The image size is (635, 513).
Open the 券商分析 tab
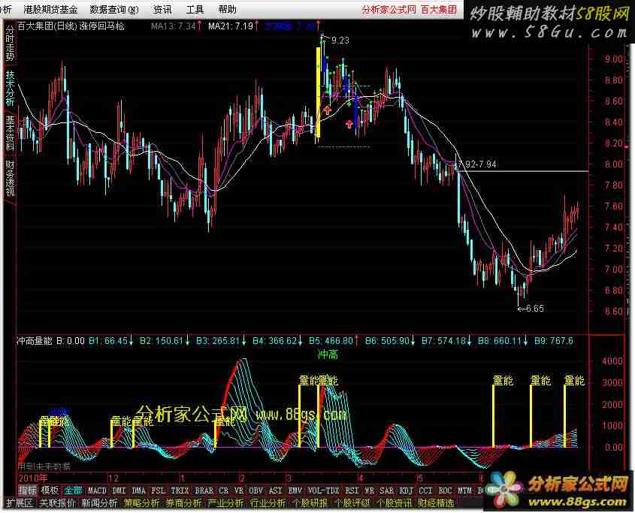[183, 503]
